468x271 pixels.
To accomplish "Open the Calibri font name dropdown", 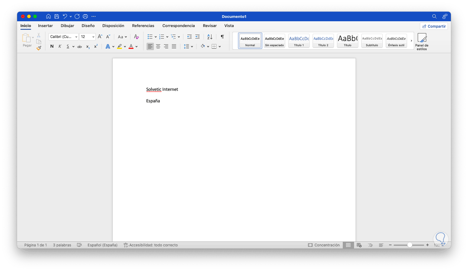I will (x=63, y=37).
